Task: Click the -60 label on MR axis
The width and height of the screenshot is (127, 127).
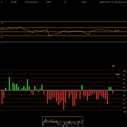Action: [124, 104]
